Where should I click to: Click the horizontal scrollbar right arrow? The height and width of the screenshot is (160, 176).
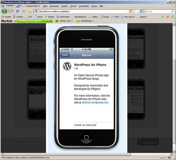171,154
